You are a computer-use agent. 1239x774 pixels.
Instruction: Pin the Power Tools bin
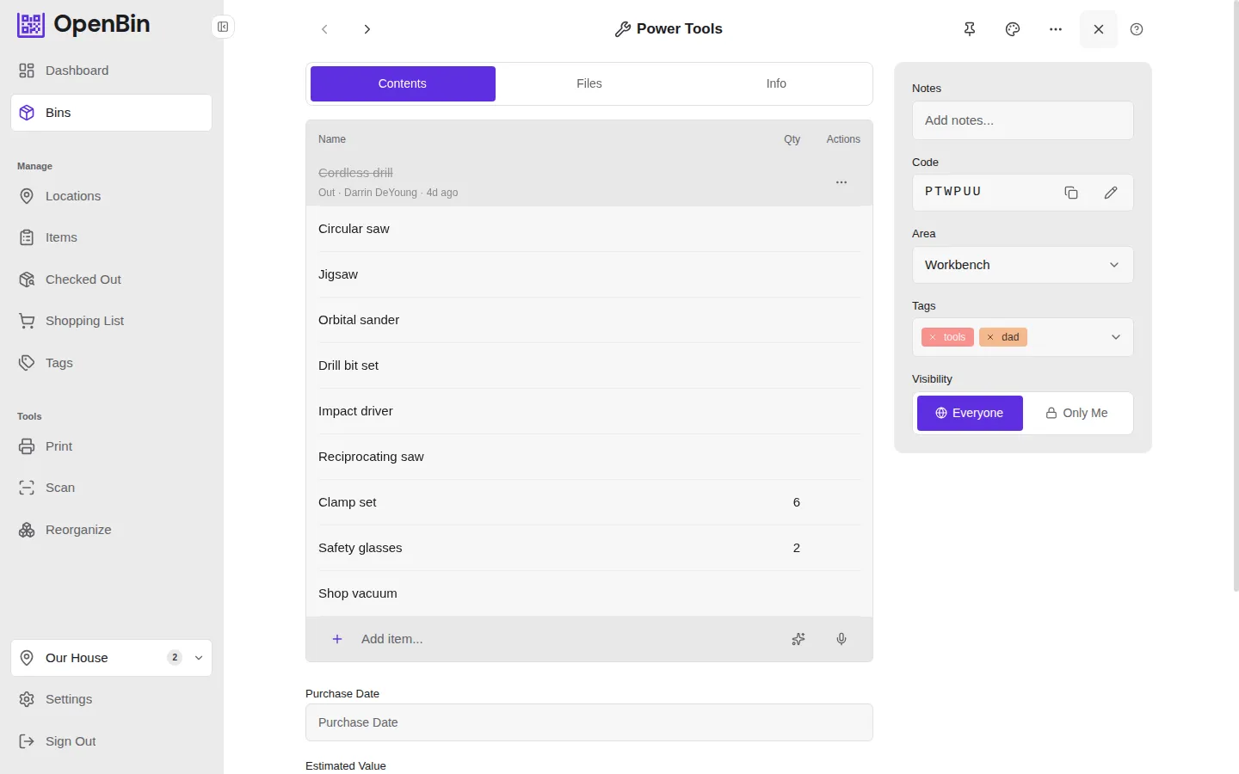click(x=970, y=29)
